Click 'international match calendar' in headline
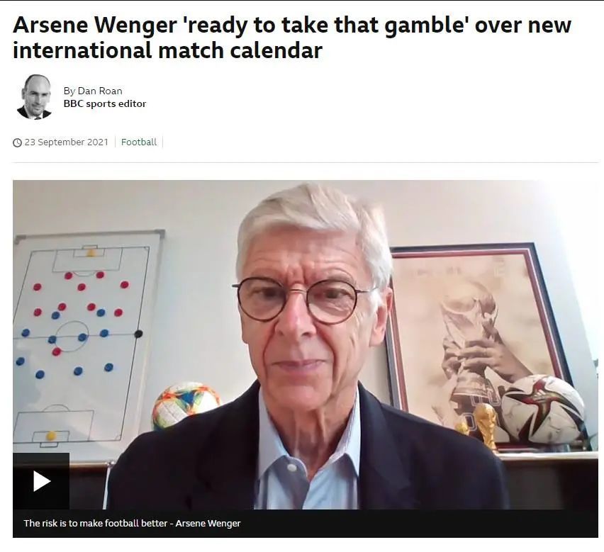The height and width of the screenshot is (552, 604). coord(167,50)
